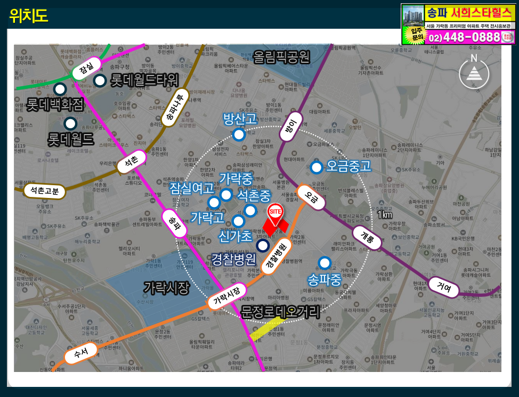519x397 pixels.
Task: Click the 방산고 school marker
Action: (x=239, y=135)
